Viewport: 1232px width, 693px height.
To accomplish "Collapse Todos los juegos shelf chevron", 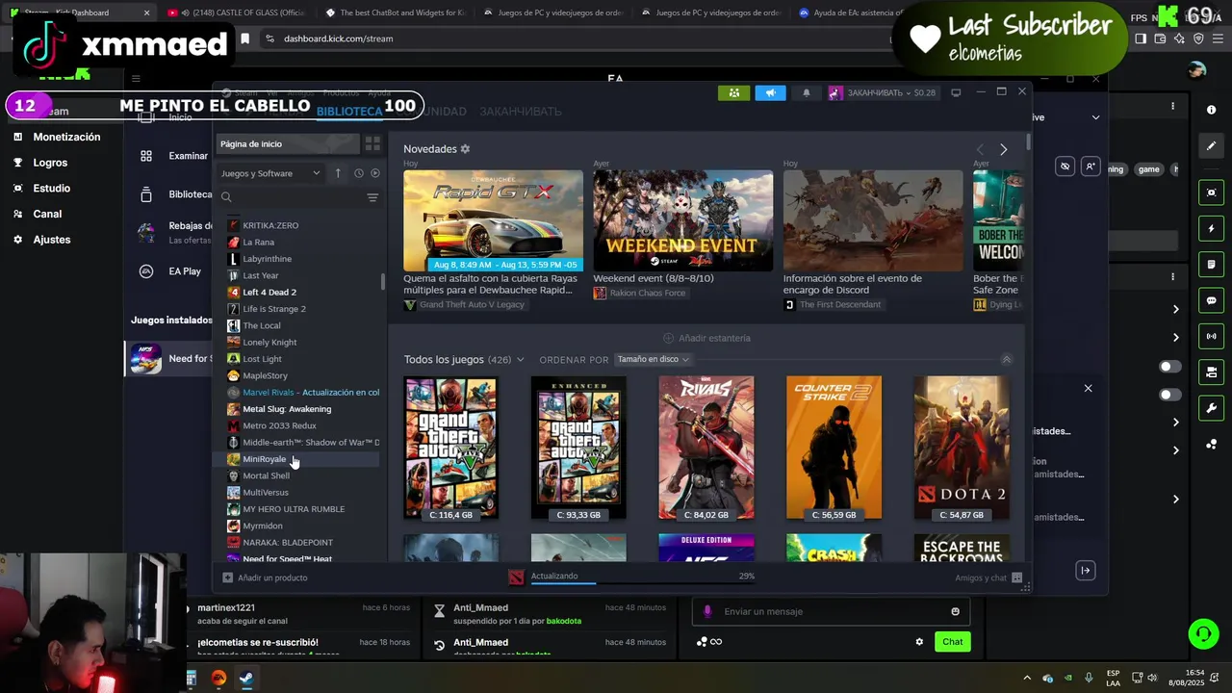I will point(1007,359).
